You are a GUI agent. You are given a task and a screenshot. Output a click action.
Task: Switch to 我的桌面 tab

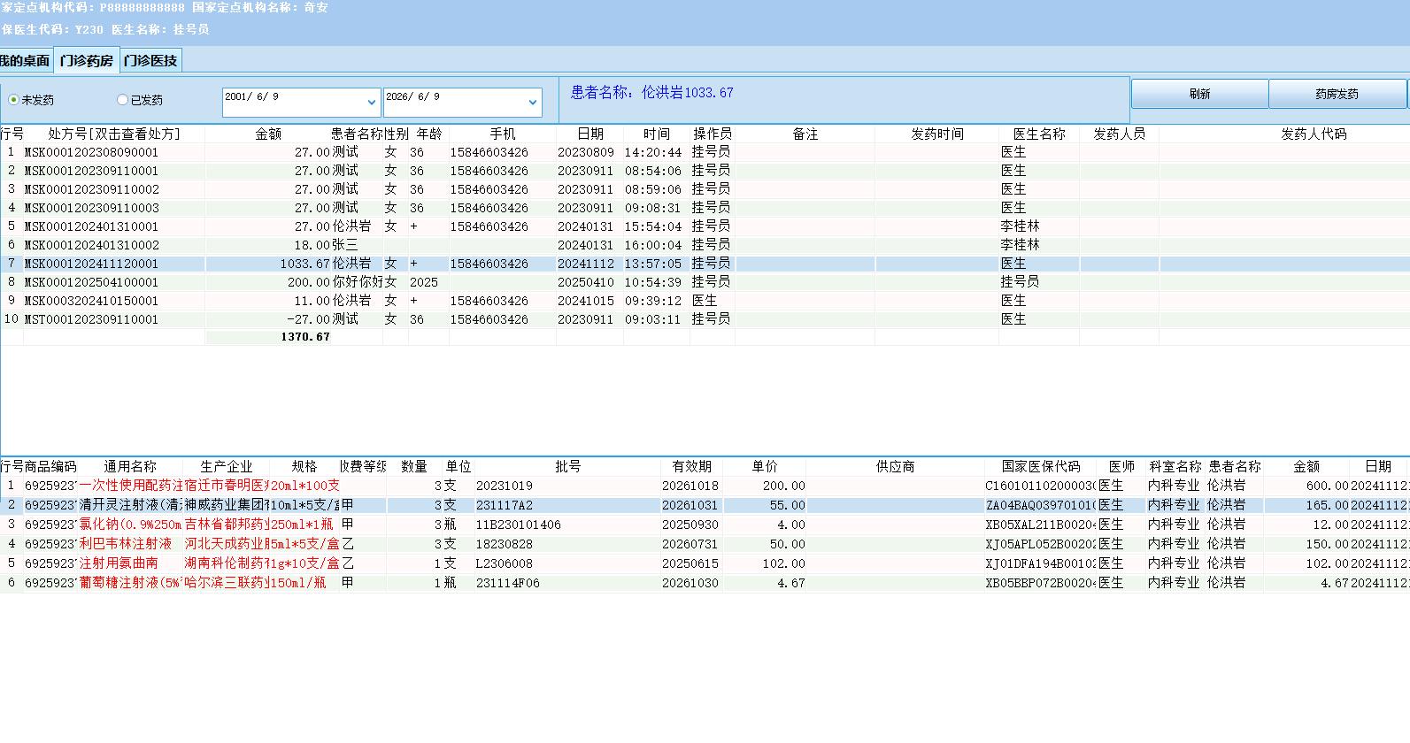[25, 61]
